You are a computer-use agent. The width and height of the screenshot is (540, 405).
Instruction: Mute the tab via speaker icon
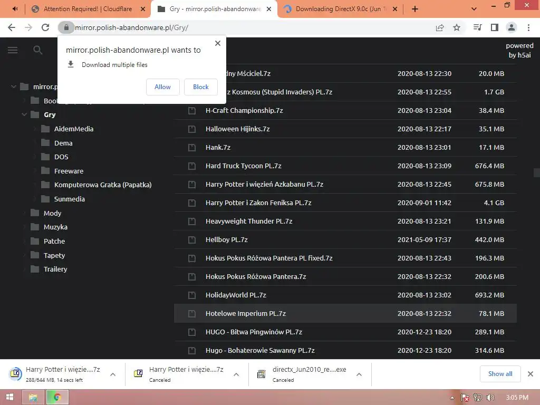(15, 9)
